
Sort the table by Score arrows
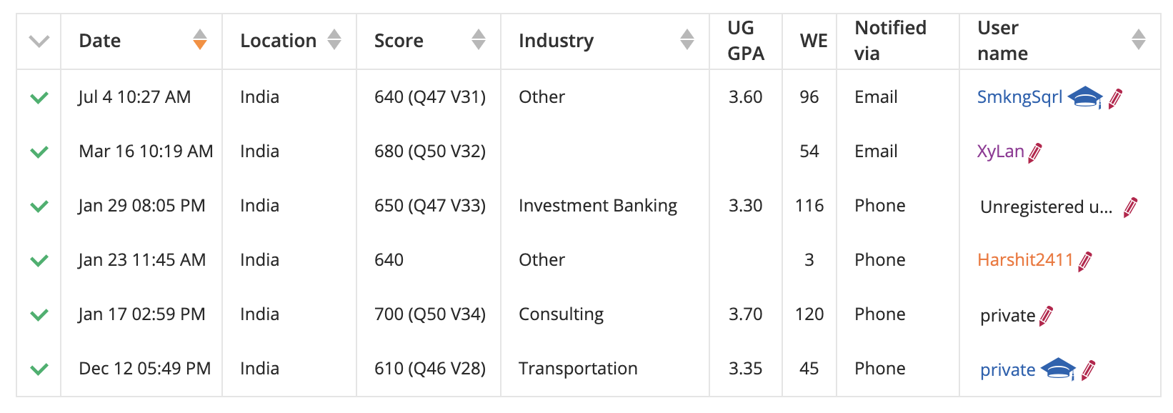click(x=479, y=39)
